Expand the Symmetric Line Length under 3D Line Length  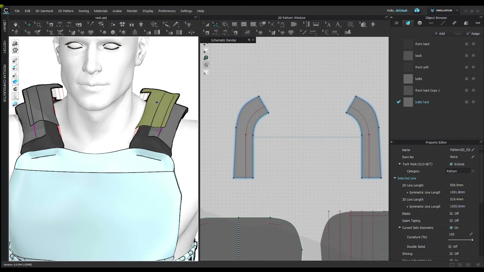coord(423,207)
